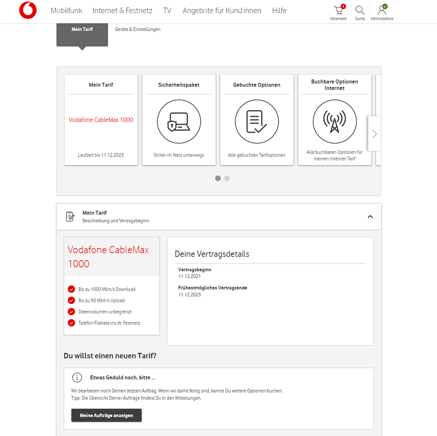
Task: Select the Mein Tarif tab
Action: 82,35
